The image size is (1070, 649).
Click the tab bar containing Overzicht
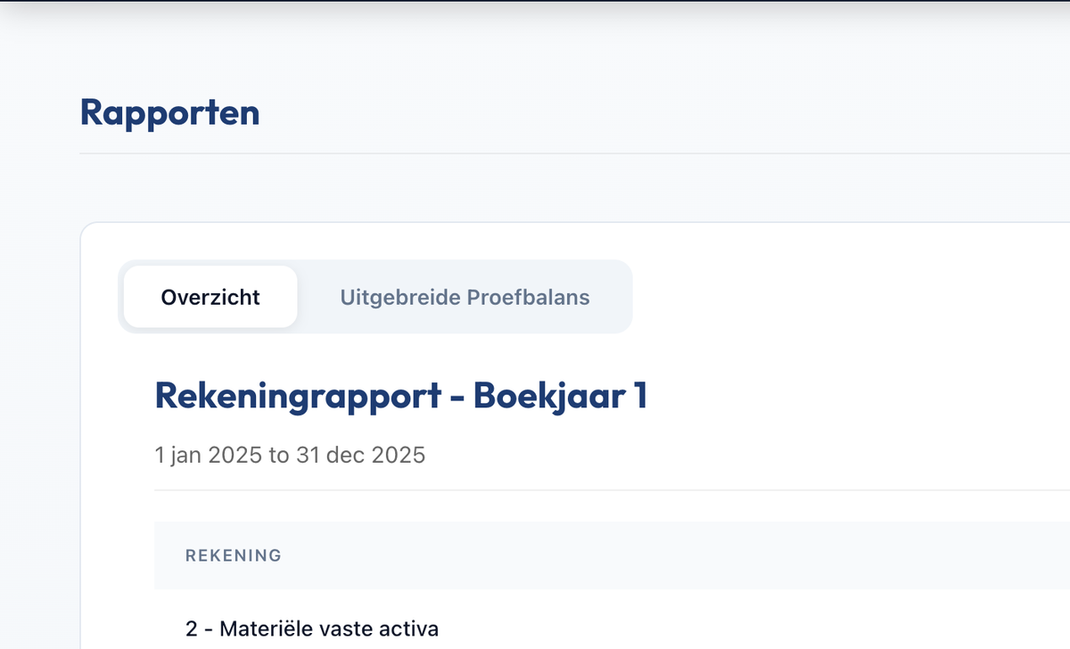374,297
